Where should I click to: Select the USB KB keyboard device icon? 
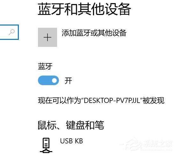point(46,145)
